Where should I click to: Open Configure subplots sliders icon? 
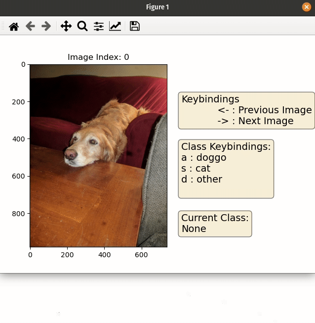99,26
